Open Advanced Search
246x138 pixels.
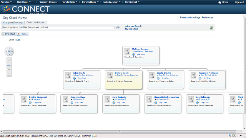(x=133, y=26)
